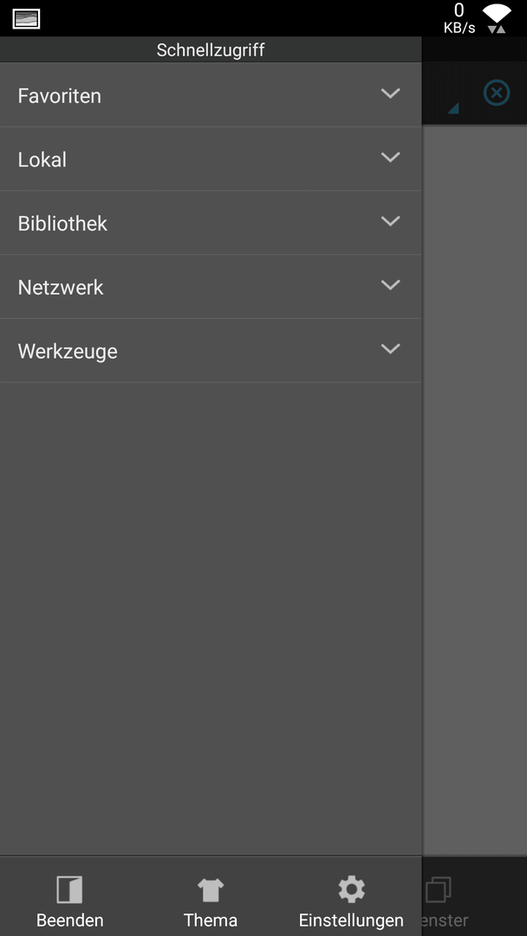Screen dimensions: 527x936
Task: Tap the picture notification icon in status bar
Action: (26, 19)
